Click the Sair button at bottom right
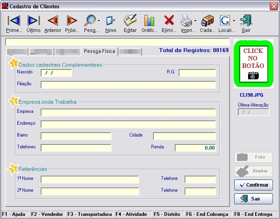 pyautogui.click(x=253, y=199)
